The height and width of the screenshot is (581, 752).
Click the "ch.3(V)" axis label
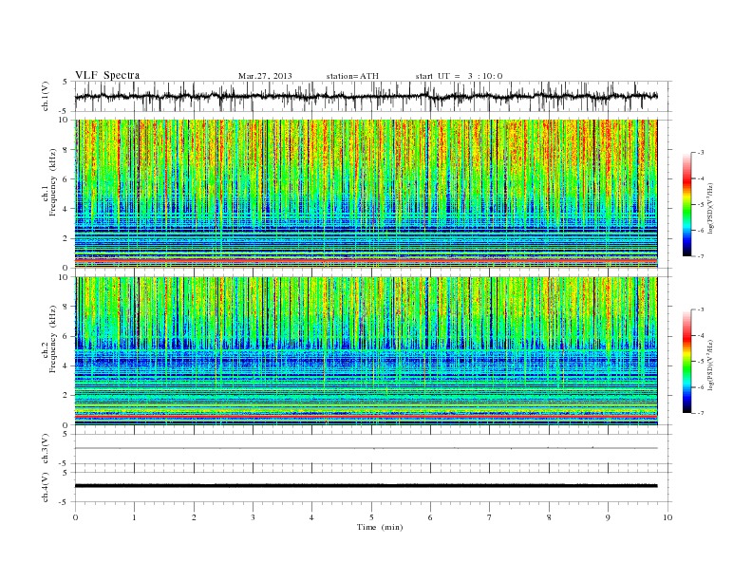[46, 449]
